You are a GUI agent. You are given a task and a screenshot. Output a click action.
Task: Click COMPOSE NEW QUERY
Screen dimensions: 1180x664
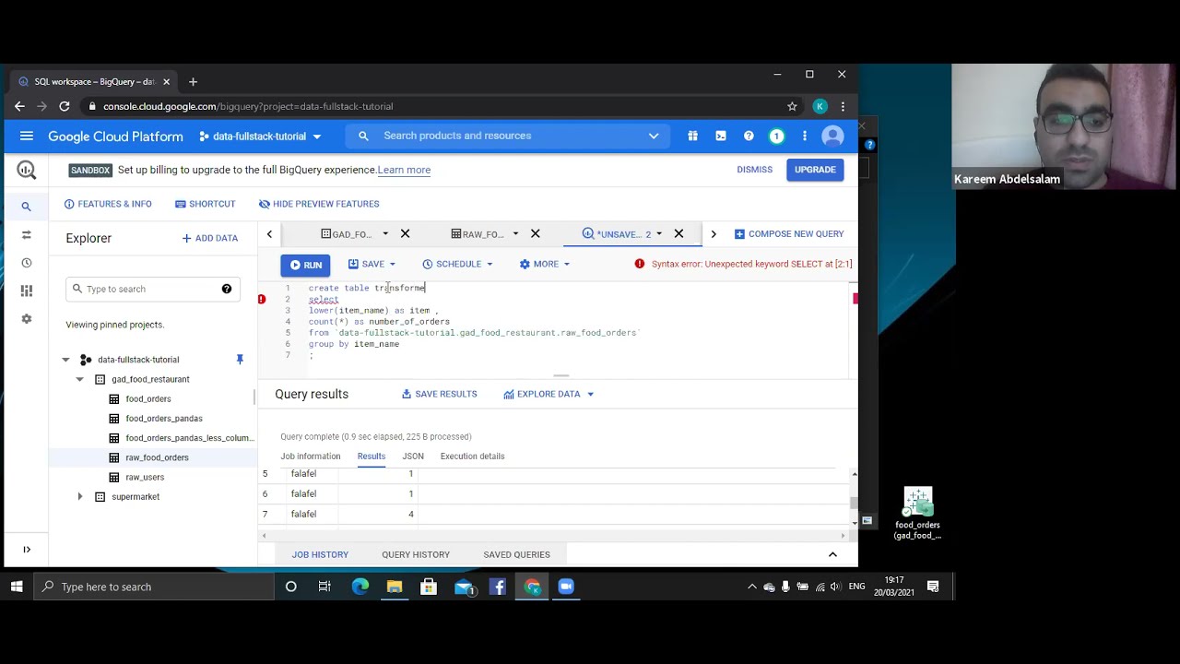click(x=789, y=234)
